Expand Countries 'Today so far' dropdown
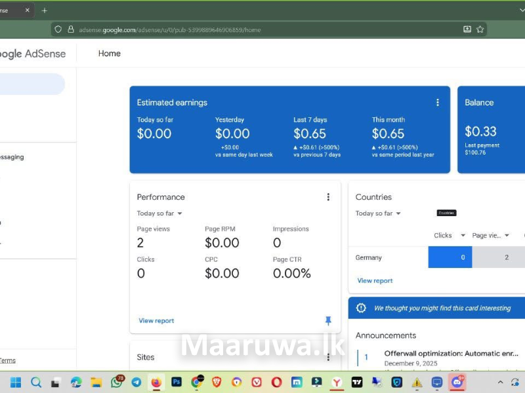The image size is (525, 393). [378, 214]
